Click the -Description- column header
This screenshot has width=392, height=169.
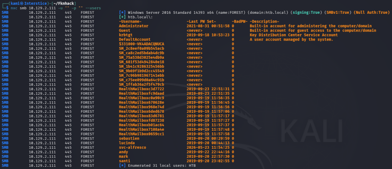(x=265, y=21)
